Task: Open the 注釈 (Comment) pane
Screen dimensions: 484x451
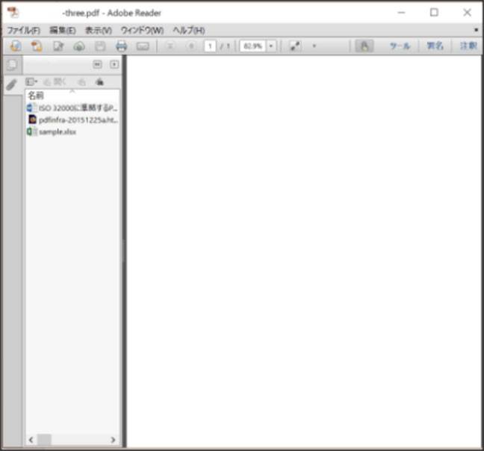Action: coord(468,46)
